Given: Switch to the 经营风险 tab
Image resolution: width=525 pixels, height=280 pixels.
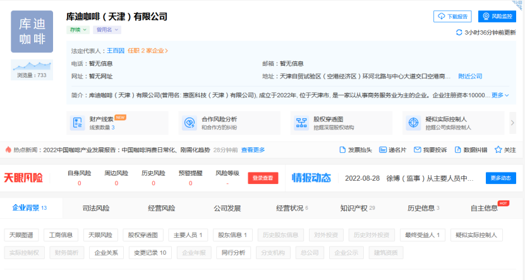Looking at the screenshot, I should tap(161, 209).
